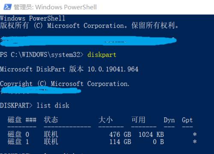Click the window title text
214x154 pixels.
(55, 7)
